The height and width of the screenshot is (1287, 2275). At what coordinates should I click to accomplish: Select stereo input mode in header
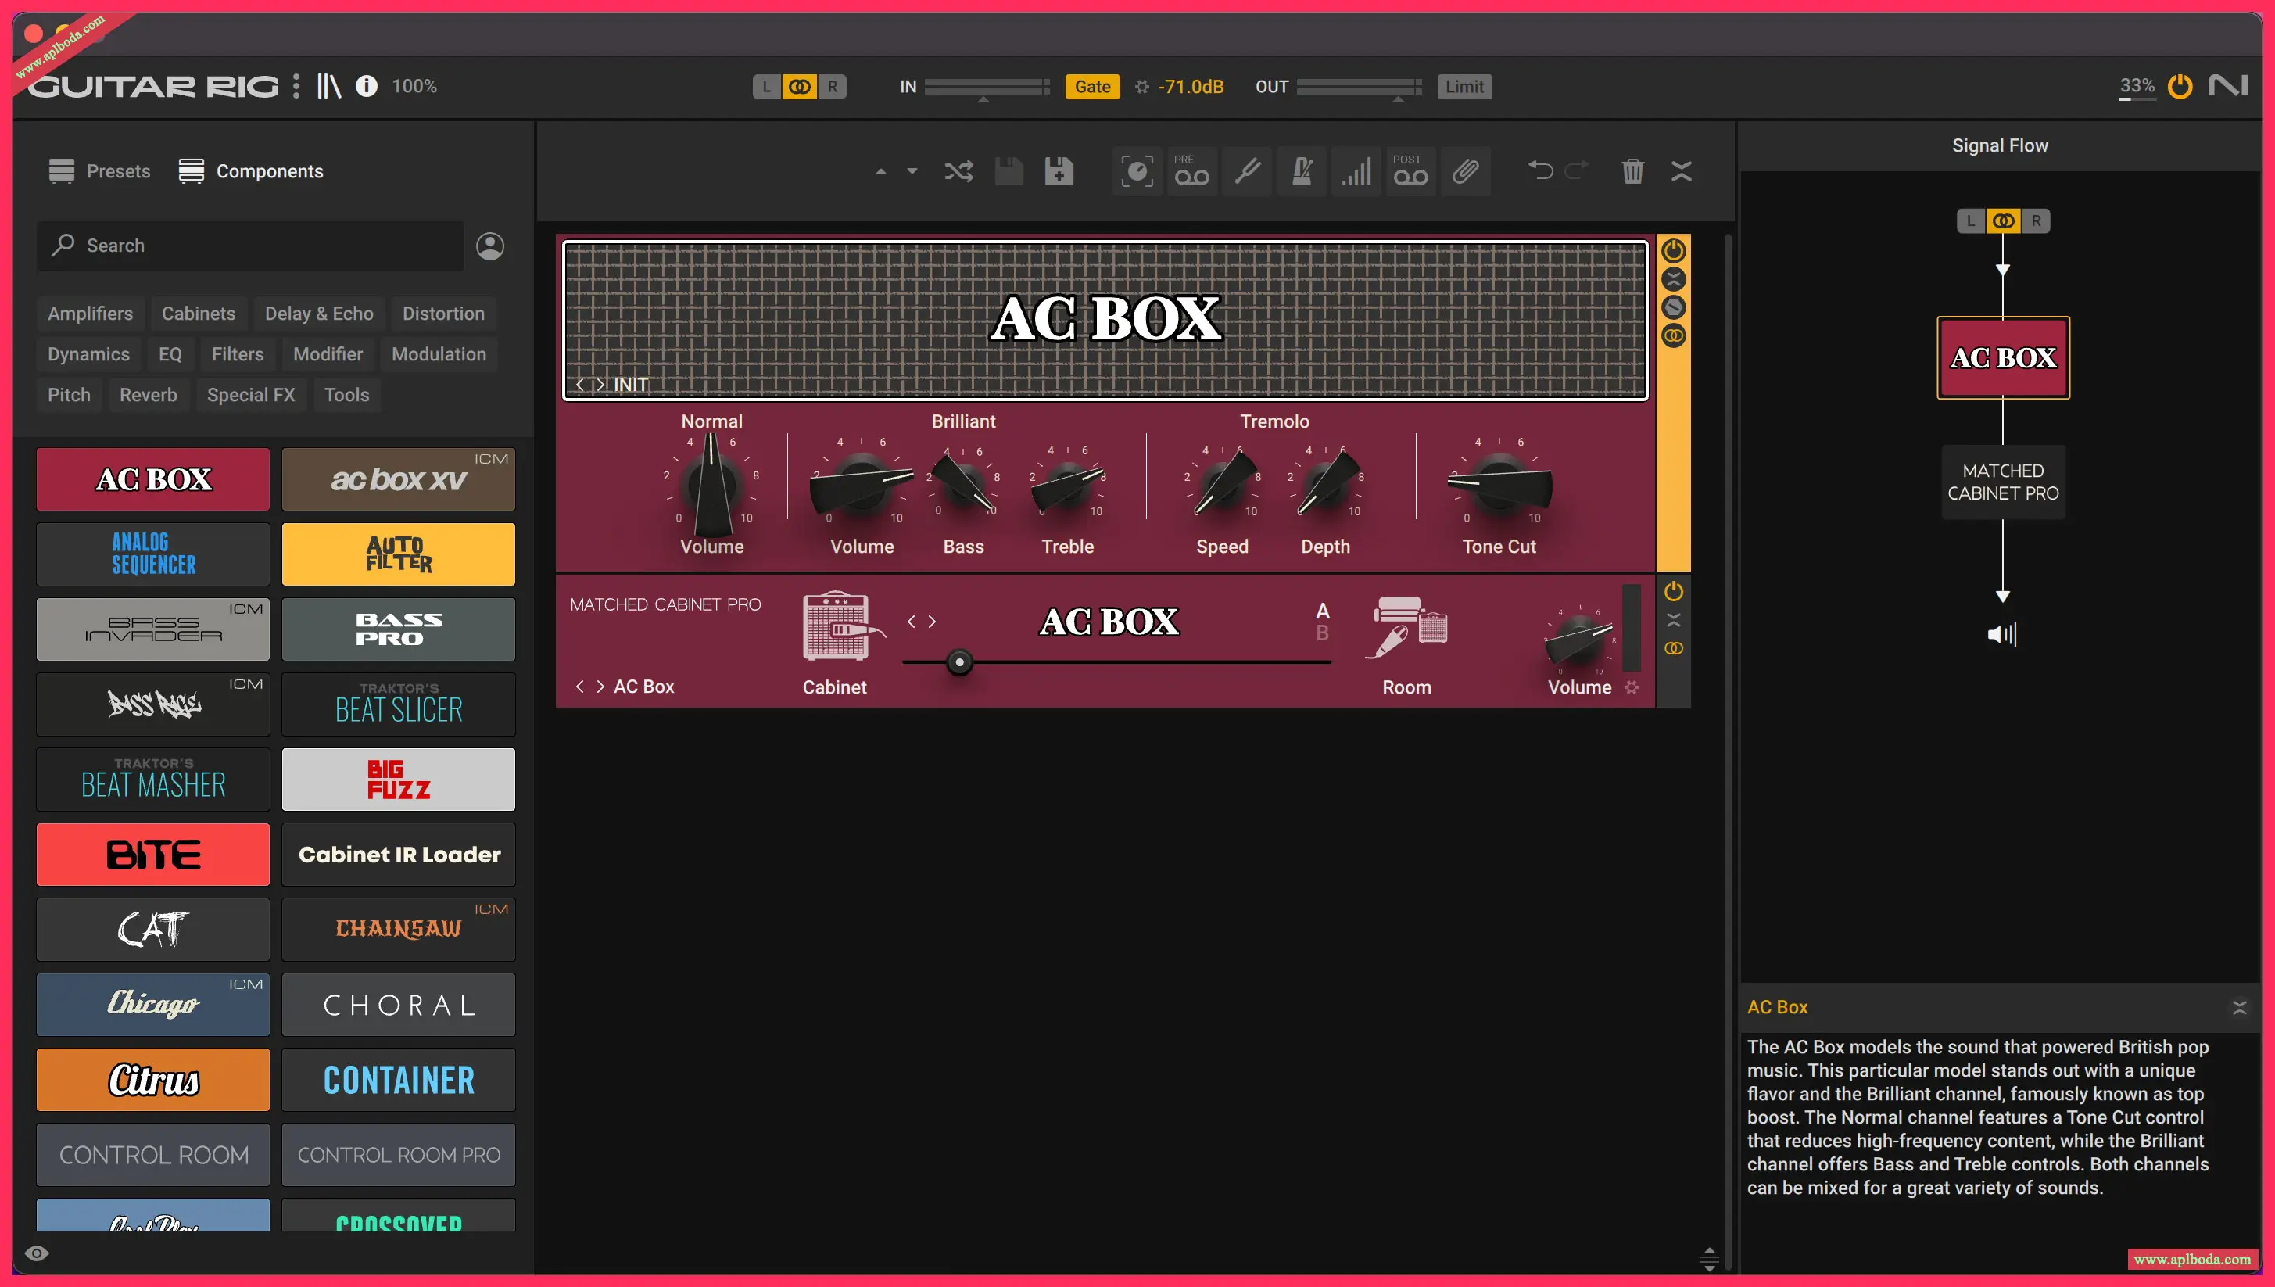(x=799, y=87)
